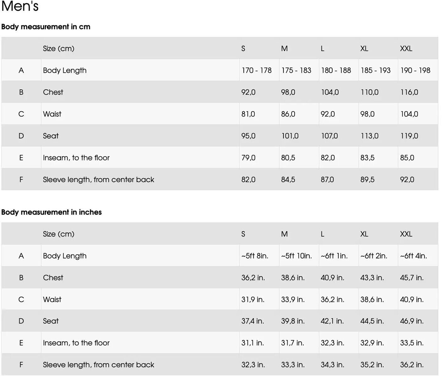Select the 80,5 inseam value for M
This screenshot has height=376, width=442.
(288, 158)
